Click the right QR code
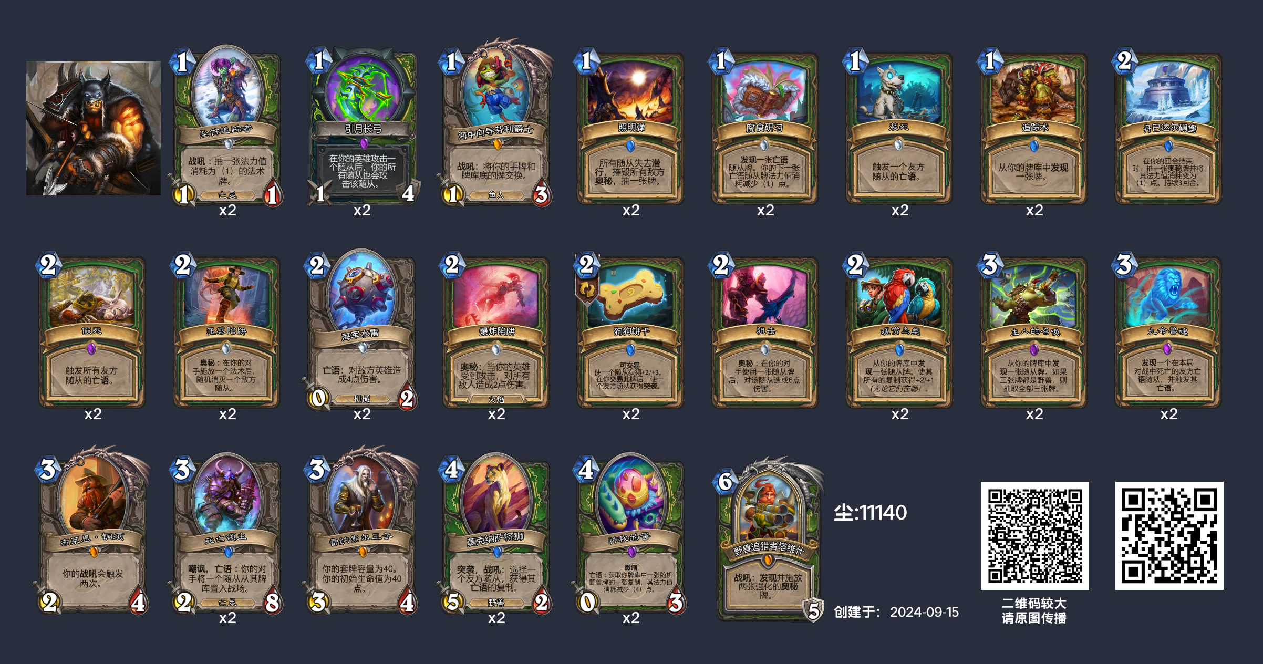The height and width of the screenshot is (664, 1263). 1169,535
